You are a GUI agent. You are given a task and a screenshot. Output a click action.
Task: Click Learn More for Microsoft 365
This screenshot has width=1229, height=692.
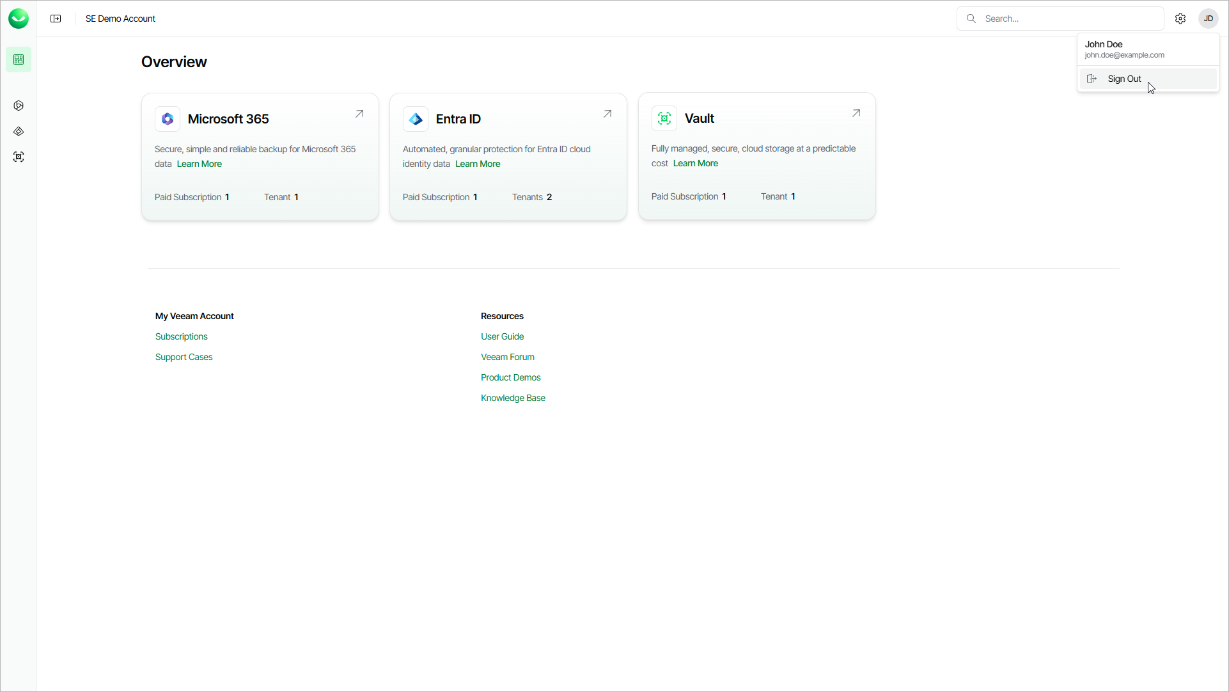tap(200, 164)
